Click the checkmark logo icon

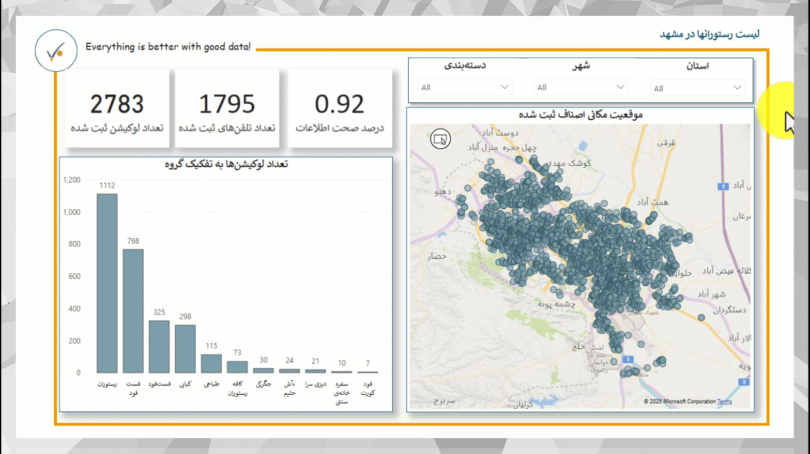pos(56,50)
